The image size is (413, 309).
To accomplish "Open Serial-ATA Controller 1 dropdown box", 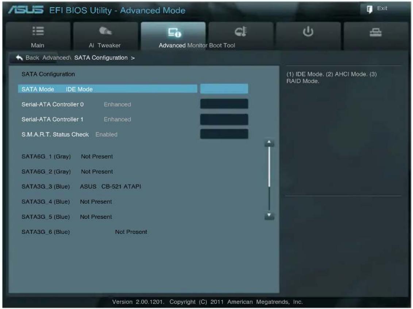I will 224,119.
